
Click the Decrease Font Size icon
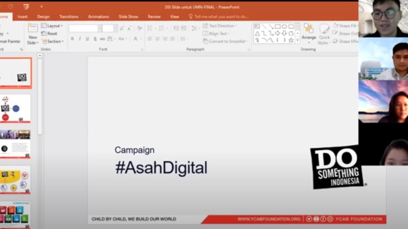(x=129, y=28)
